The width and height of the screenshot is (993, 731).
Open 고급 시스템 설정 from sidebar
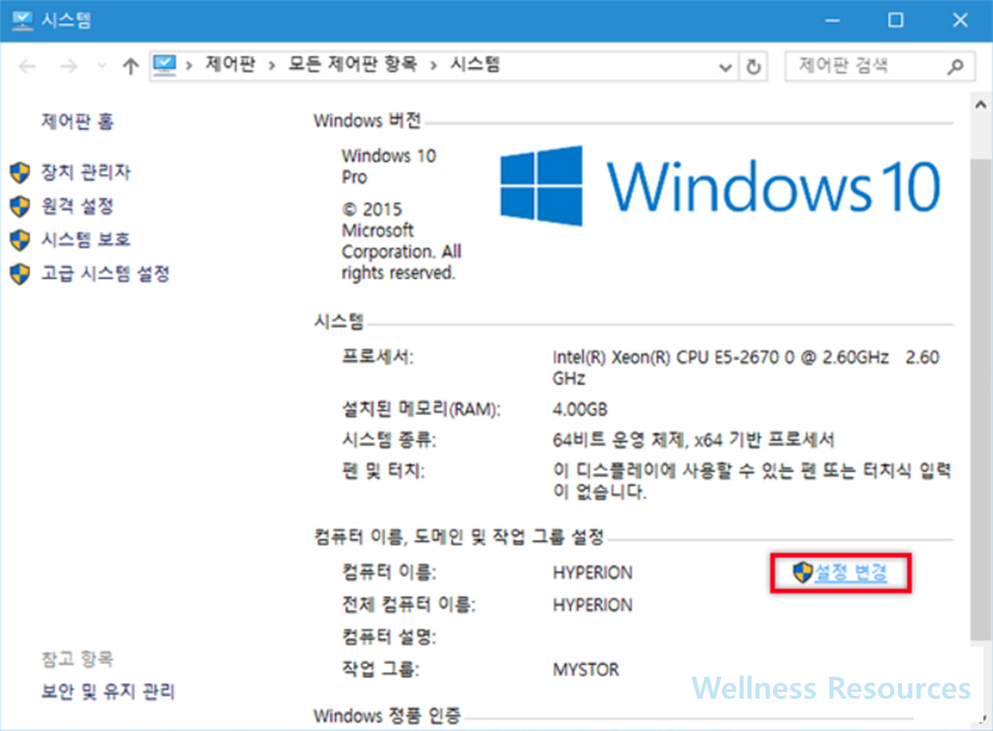105,274
